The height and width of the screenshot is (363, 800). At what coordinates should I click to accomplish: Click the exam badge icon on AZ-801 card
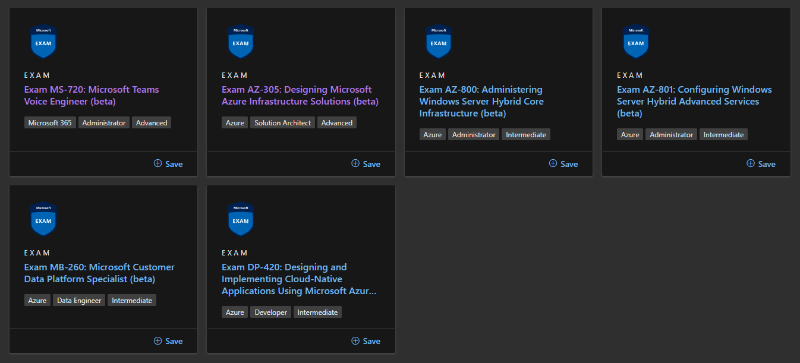click(x=636, y=42)
